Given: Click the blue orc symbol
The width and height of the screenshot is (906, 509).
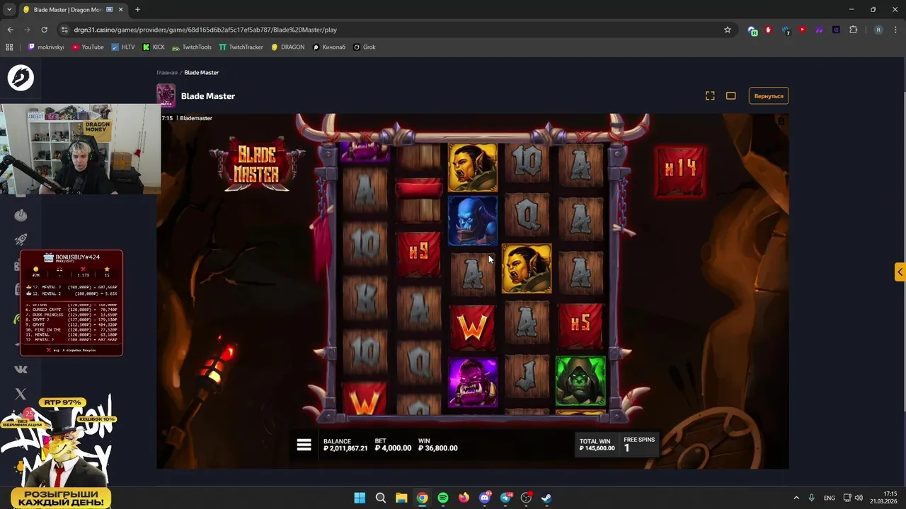Looking at the screenshot, I should pos(473,220).
